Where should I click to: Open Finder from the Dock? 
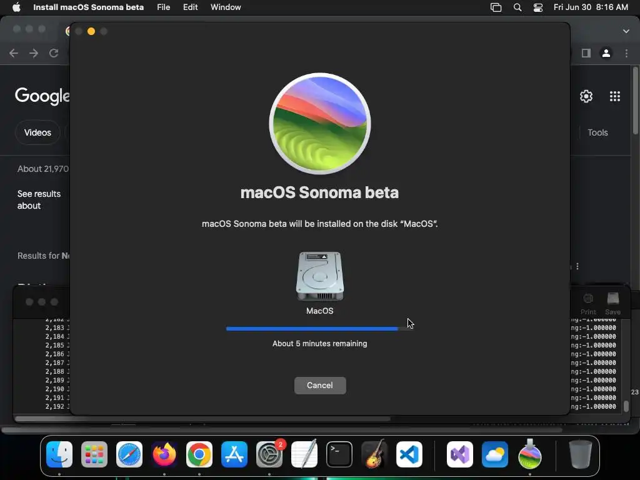59,454
